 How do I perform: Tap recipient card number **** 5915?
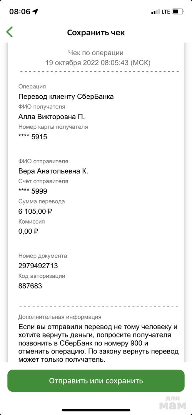[x=33, y=137]
